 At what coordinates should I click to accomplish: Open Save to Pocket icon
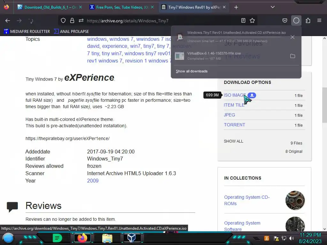click(285, 20)
